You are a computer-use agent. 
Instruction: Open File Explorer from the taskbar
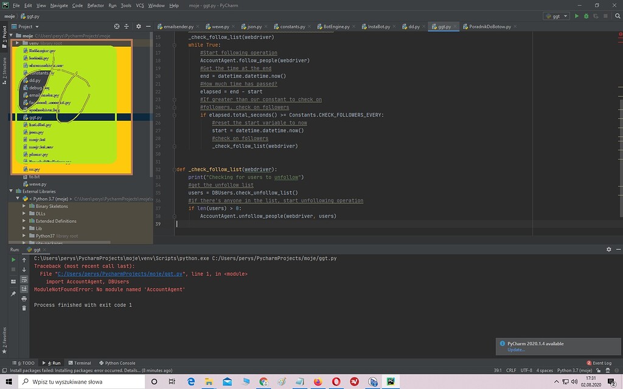(x=209, y=382)
